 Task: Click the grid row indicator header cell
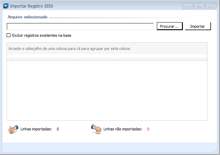pos(9,57)
